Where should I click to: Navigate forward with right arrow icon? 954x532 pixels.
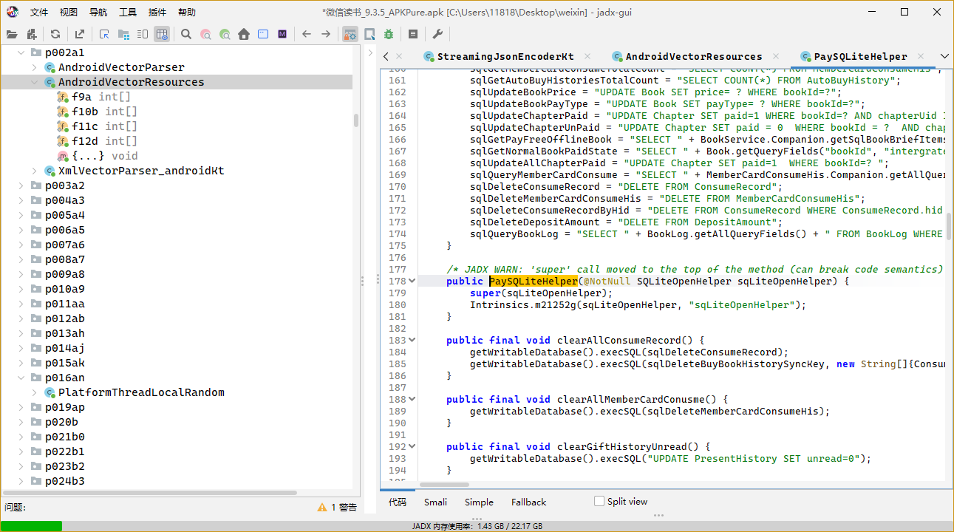(325, 34)
